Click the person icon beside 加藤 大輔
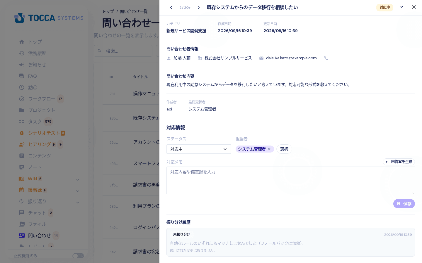Viewport: 422px width, 263px height. click(169, 58)
